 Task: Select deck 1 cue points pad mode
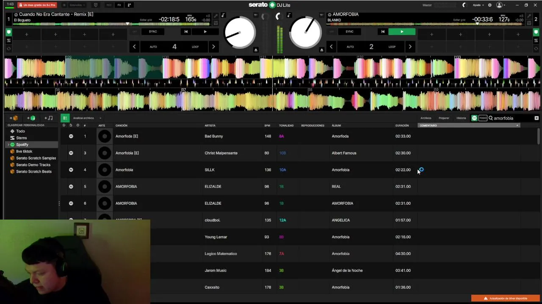pos(8,32)
